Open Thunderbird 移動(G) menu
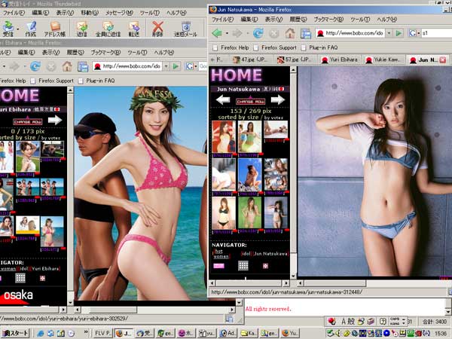 point(90,13)
